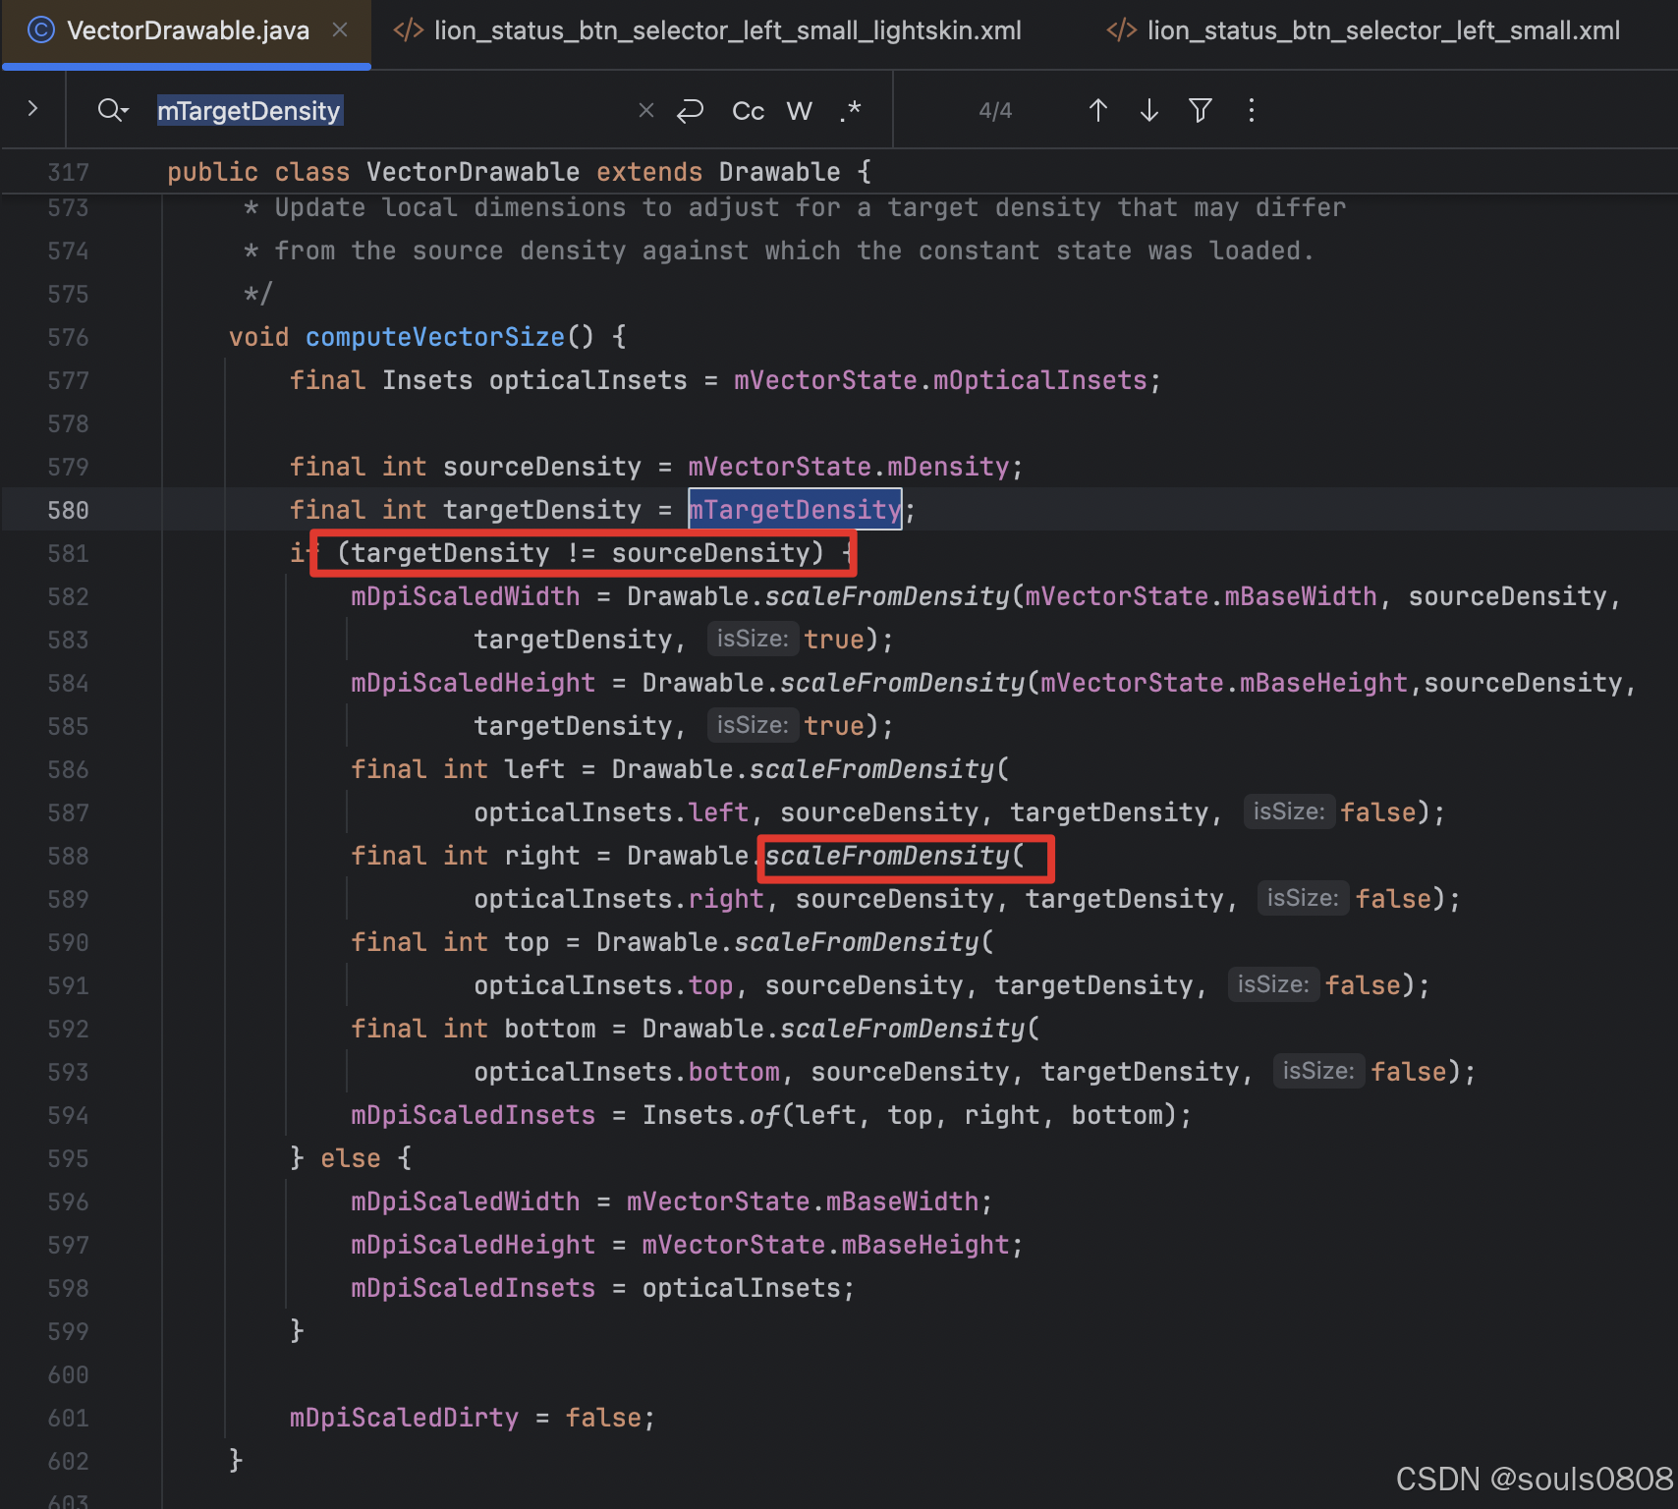Clear the search field with the X icon
This screenshot has height=1509, width=1678.
click(x=645, y=110)
